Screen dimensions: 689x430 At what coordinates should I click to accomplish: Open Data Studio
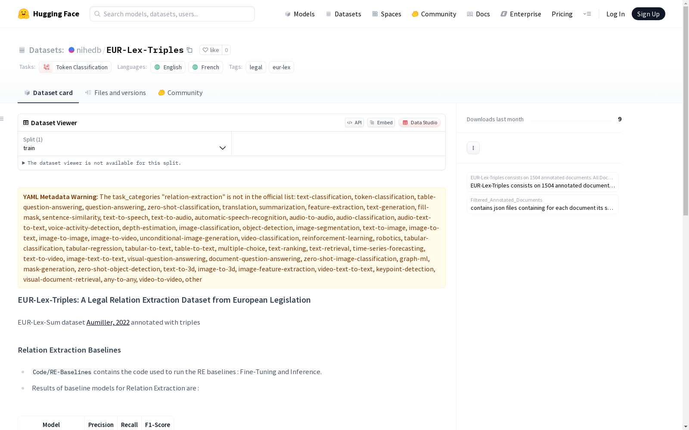pos(419,123)
